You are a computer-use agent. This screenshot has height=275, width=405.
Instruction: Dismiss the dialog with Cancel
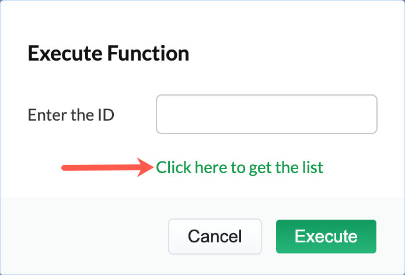point(215,237)
